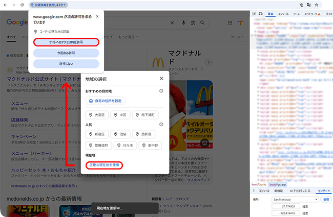This screenshot has width=333, height=217.
Task: Click 自宅の住所を設定 button
Action: coord(106,101)
